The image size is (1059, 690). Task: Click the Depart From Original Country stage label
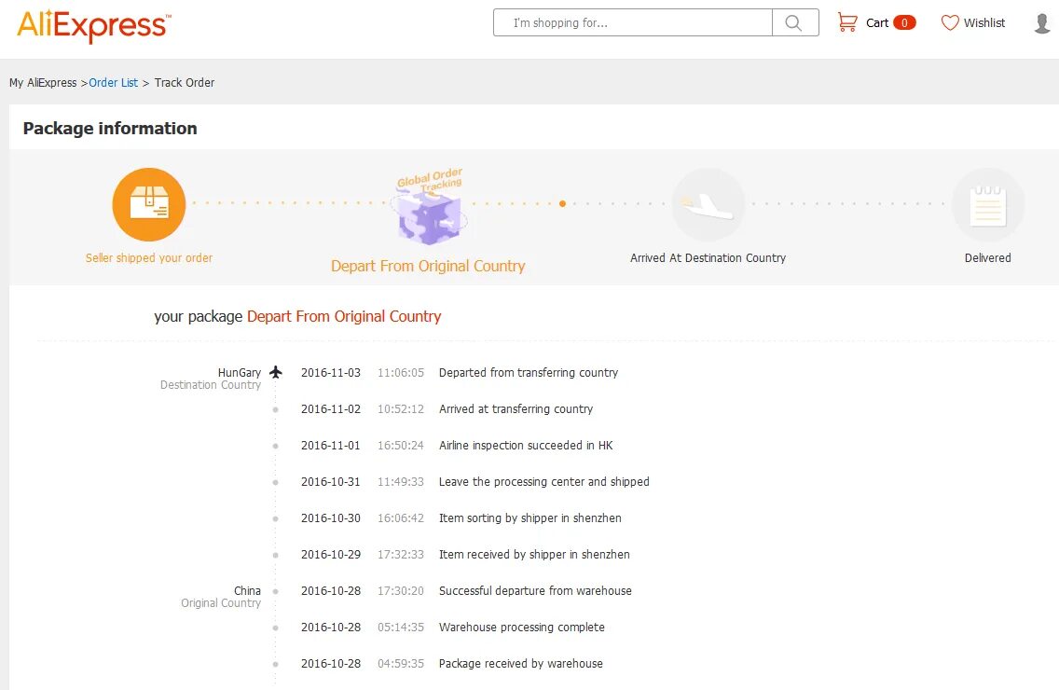pos(428,267)
